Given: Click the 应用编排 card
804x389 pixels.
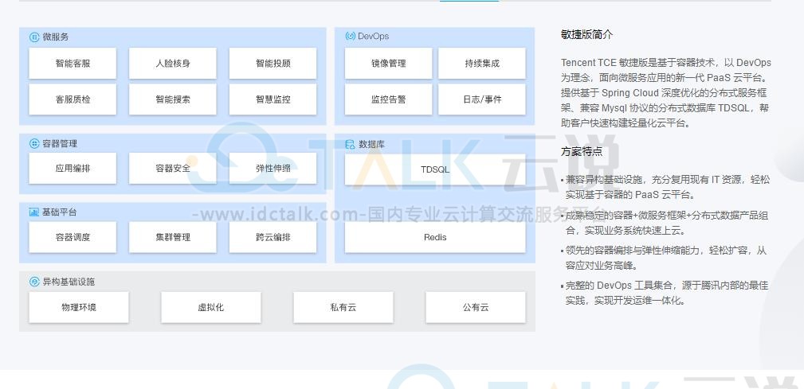Looking at the screenshot, I should pos(73,168).
